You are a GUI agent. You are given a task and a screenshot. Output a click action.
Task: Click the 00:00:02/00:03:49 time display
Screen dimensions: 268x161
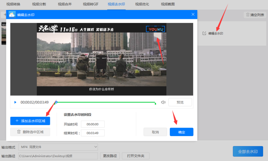[35, 102]
